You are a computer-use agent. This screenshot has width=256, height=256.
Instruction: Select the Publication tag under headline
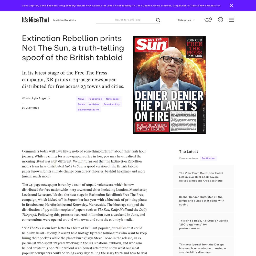click(95, 99)
